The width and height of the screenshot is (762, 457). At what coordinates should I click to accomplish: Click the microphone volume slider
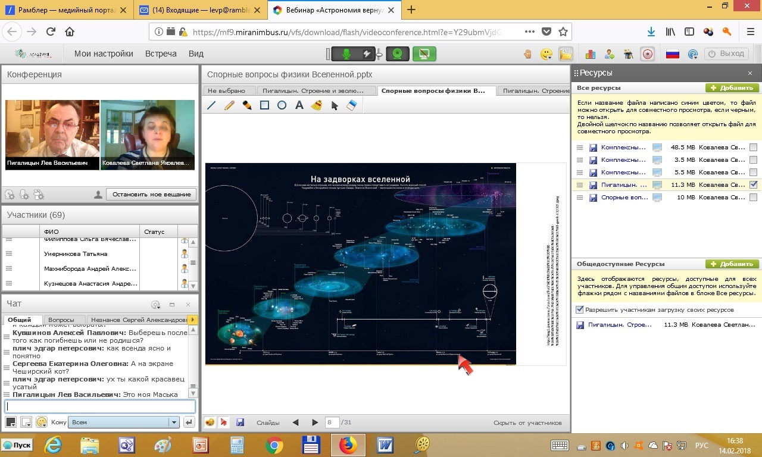coord(378,54)
